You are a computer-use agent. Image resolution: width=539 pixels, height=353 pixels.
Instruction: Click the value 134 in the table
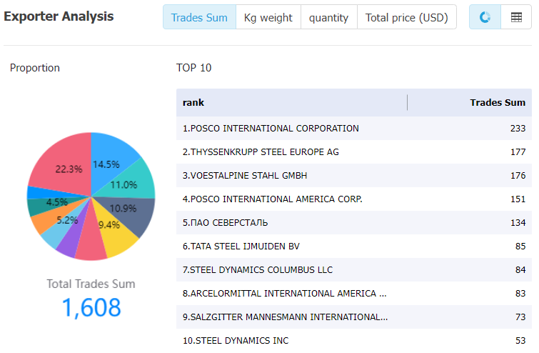[518, 223]
